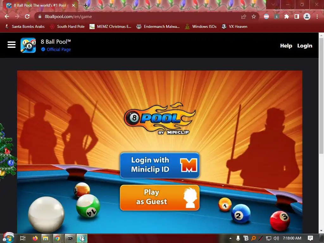The image size is (324, 243).
Task: Click the Login link in the header
Action: coord(305,46)
